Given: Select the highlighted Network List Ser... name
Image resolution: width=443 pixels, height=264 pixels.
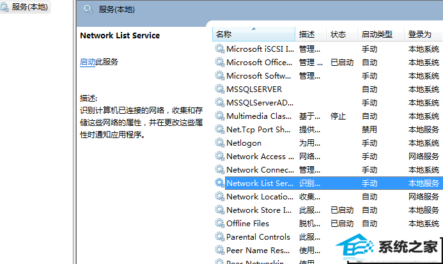Looking at the screenshot, I should [x=260, y=183].
